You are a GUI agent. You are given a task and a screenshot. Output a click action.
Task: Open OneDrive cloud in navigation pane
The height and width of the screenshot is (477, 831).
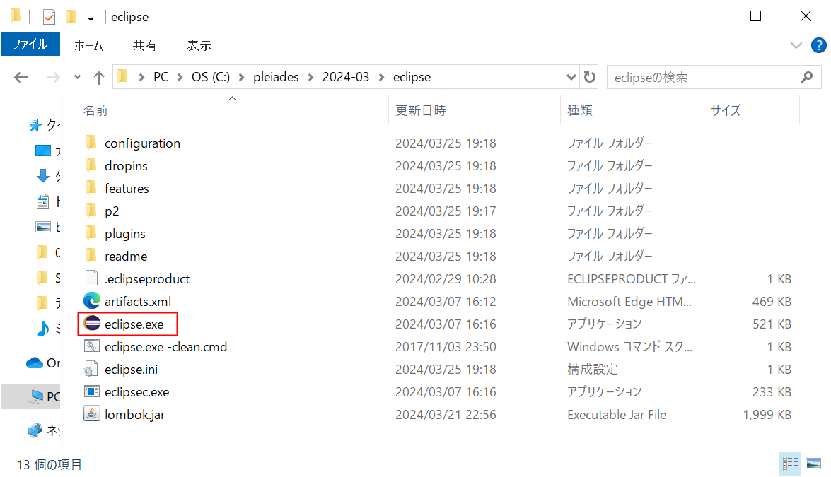coord(35,363)
